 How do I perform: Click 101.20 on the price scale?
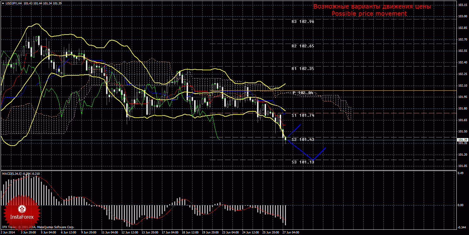coord(462,154)
